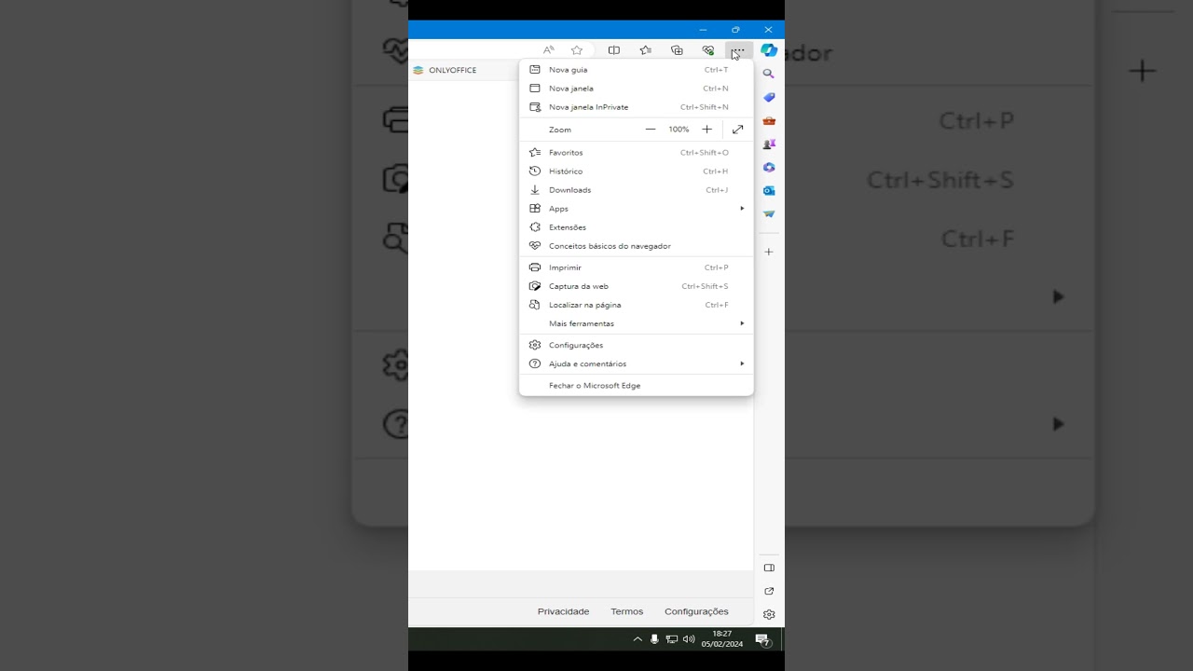Open Browser essentials heart toolbar icon
1193x671 pixels.
pyautogui.click(x=708, y=50)
